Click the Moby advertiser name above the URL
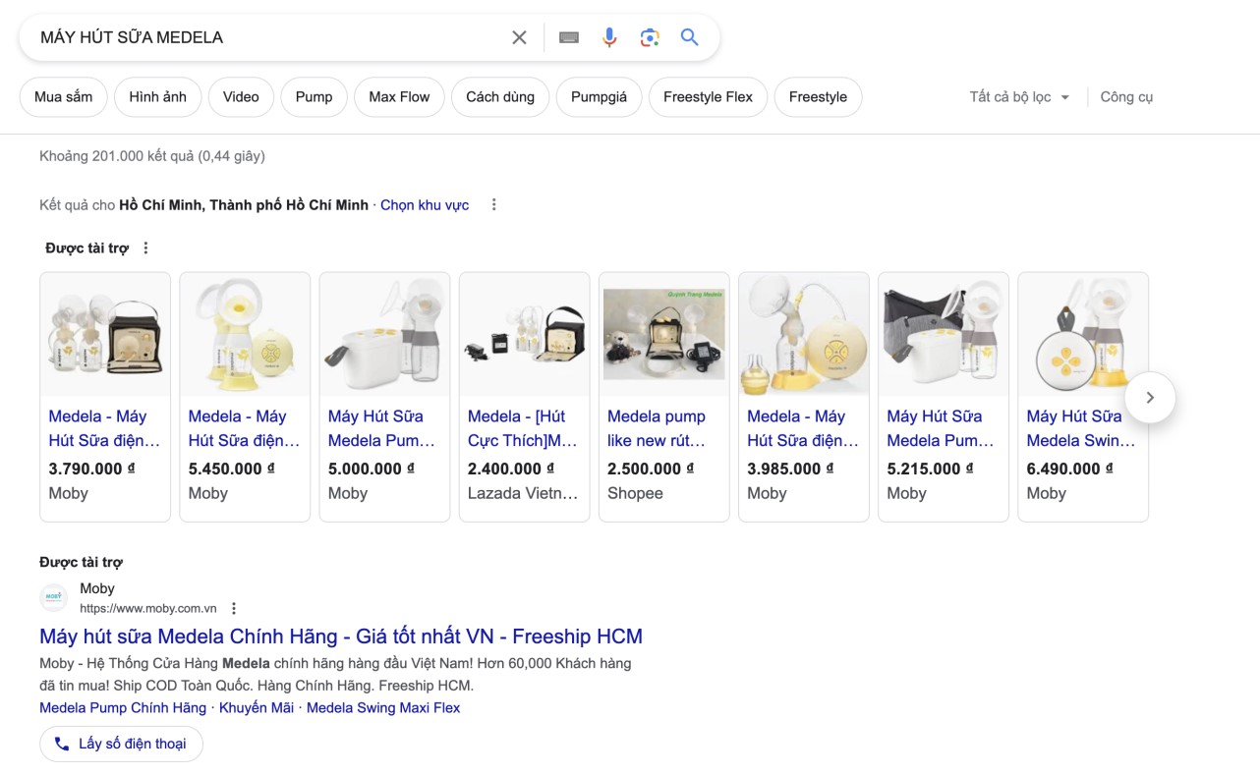Viewport: 1260px width, 775px height. point(97,588)
